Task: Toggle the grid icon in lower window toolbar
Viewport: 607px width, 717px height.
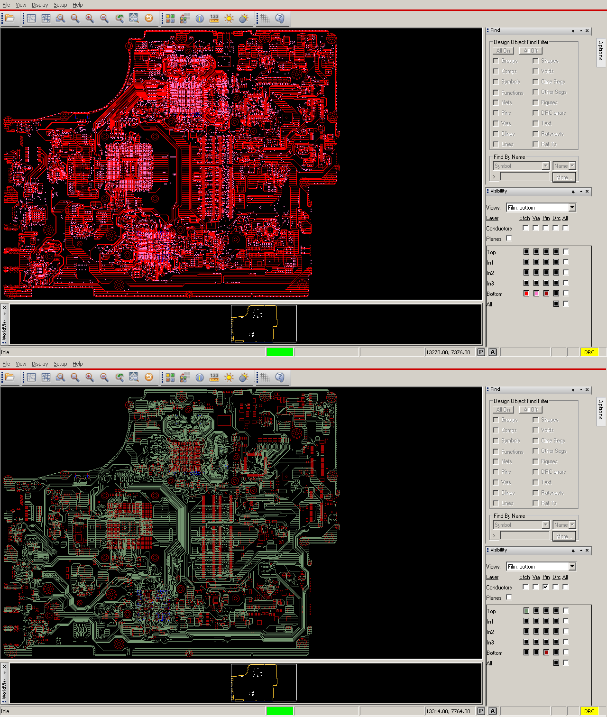Action: (265, 377)
